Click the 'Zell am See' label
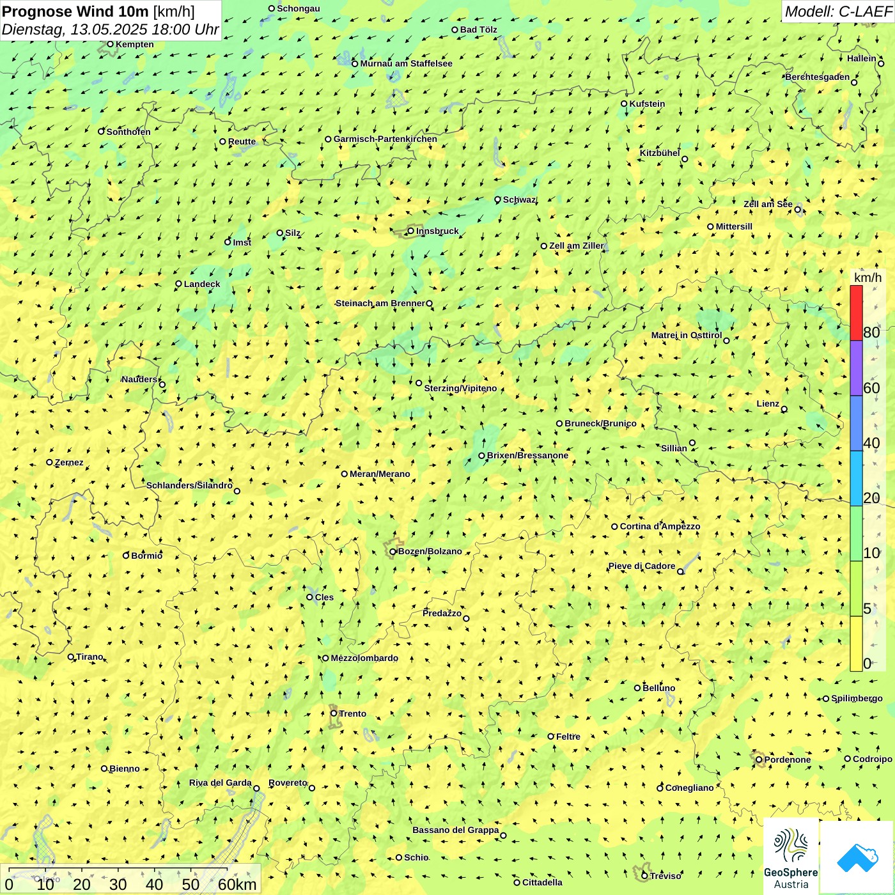Image resolution: width=895 pixels, height=895 pixels. 768,205
